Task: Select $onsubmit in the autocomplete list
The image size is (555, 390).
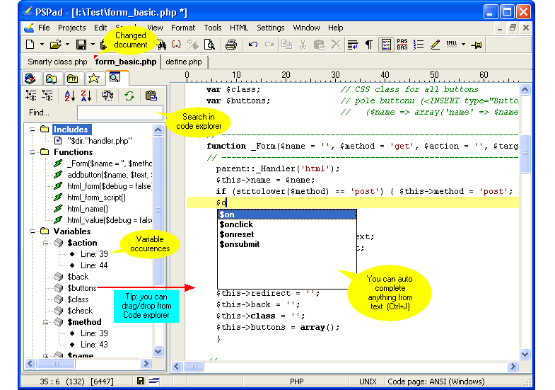Action: point(287,244)
